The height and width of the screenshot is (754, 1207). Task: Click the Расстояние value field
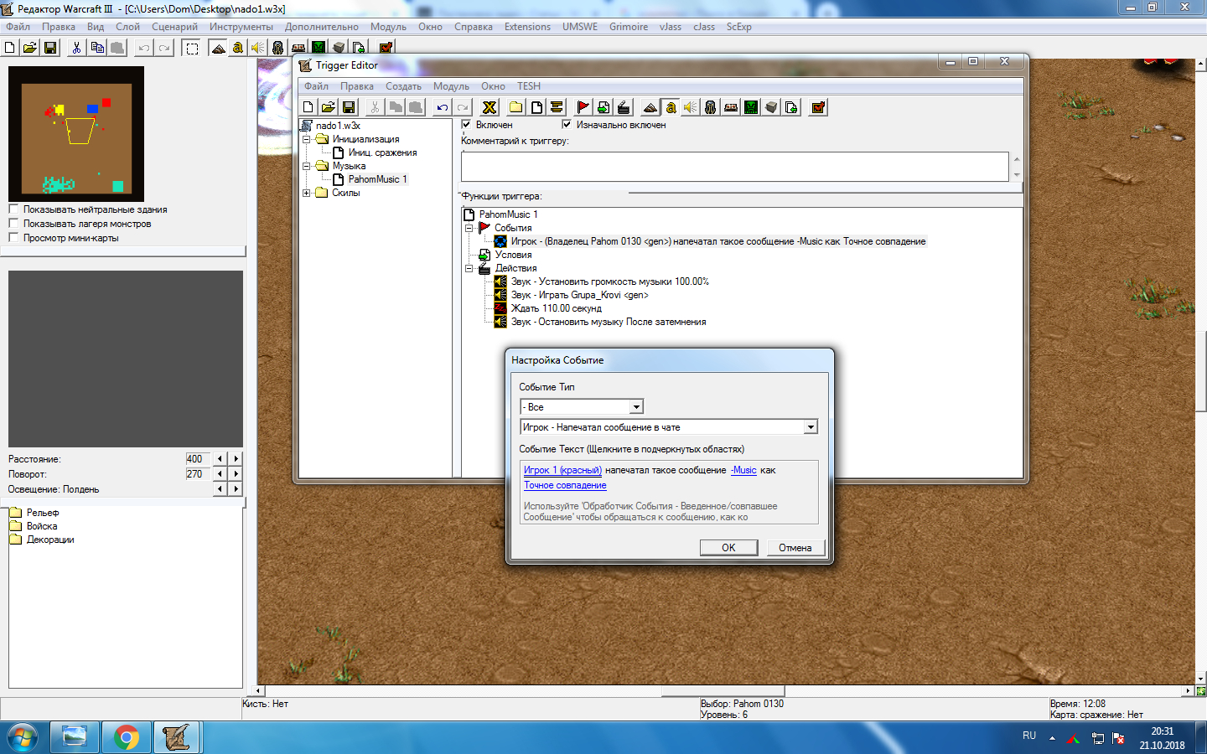199,459
